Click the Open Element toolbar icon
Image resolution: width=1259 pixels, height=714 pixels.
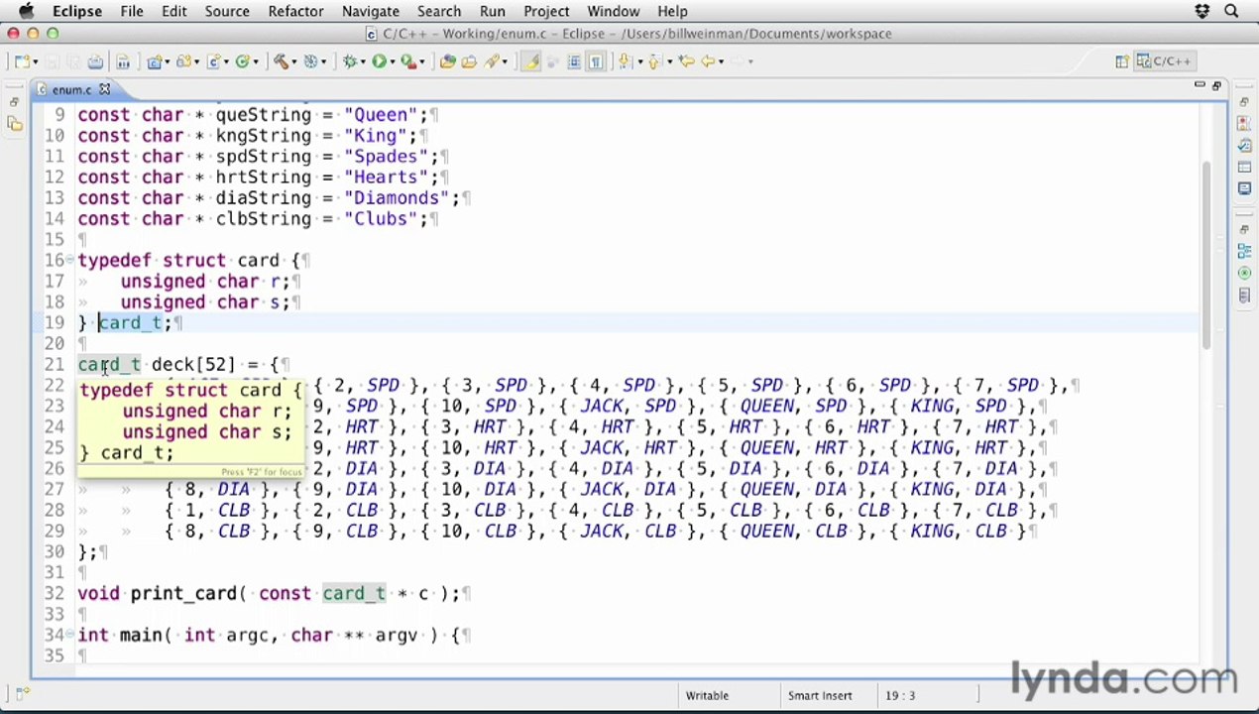[446, 61]
